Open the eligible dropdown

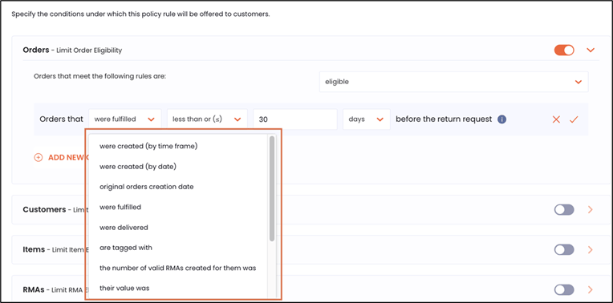click(x=454, y=82)
